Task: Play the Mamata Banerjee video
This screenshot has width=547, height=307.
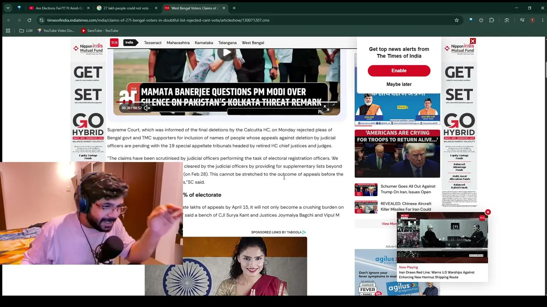Action: click(x=226, y=53)
